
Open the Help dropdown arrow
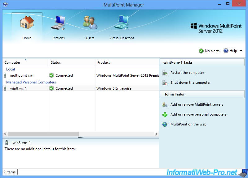pos(241,51)
